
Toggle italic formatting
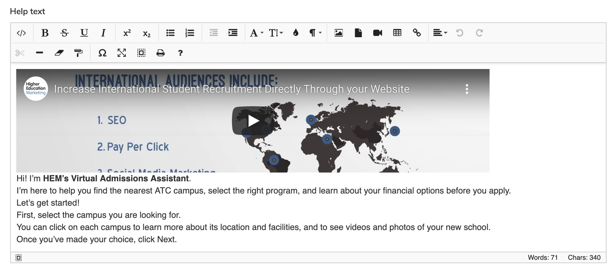click(103, 33)
